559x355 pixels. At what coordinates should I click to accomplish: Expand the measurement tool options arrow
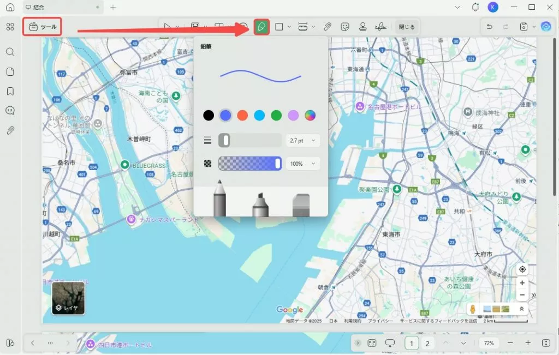(x=313, y=27)
